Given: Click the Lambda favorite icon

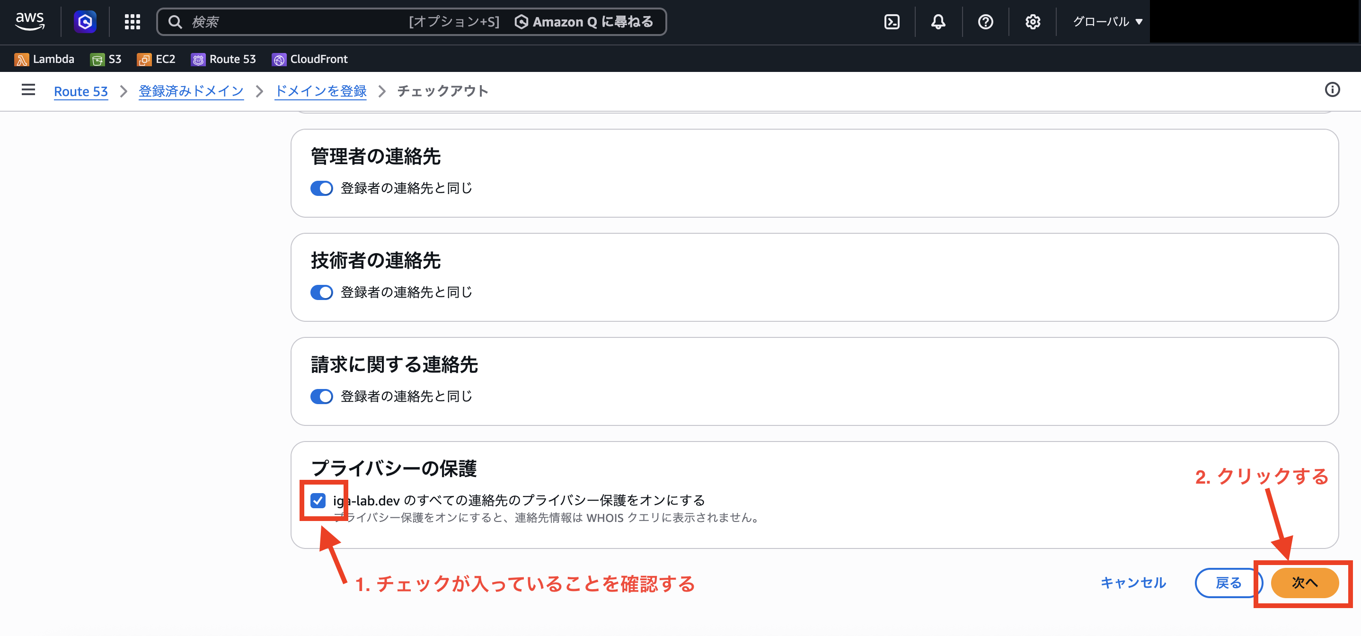Looking at the screenshot, I should coord(21,60).
